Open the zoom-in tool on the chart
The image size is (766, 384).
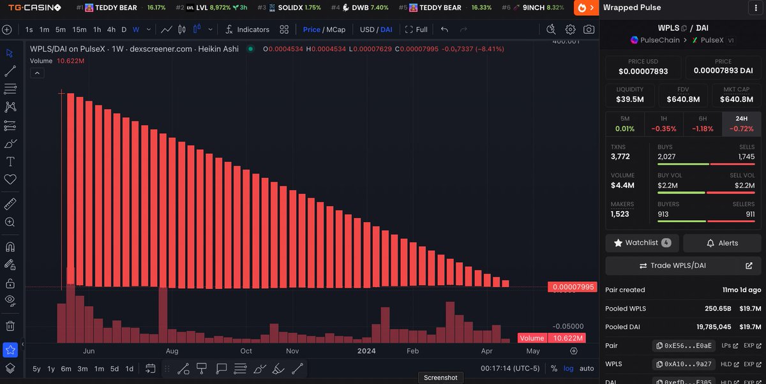click(9, 222)
